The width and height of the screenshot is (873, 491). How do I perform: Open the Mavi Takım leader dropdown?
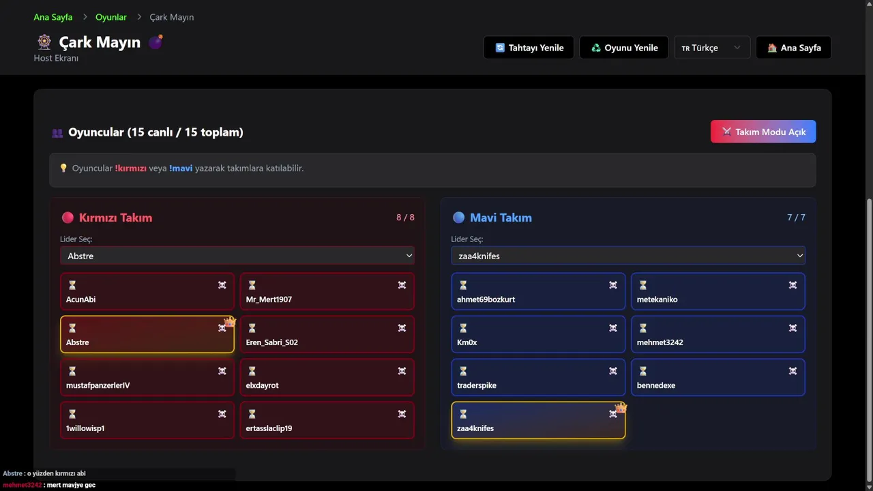[x=627, y=256]
